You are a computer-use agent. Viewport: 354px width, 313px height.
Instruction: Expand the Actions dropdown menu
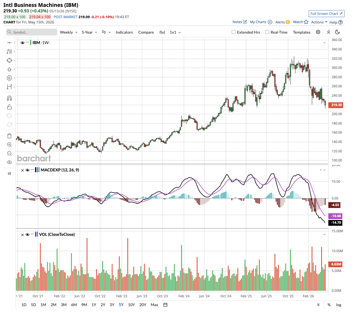319,22
